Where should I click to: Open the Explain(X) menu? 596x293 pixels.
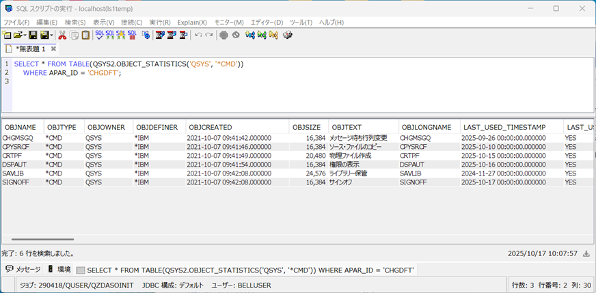click(x=192, y=23)
